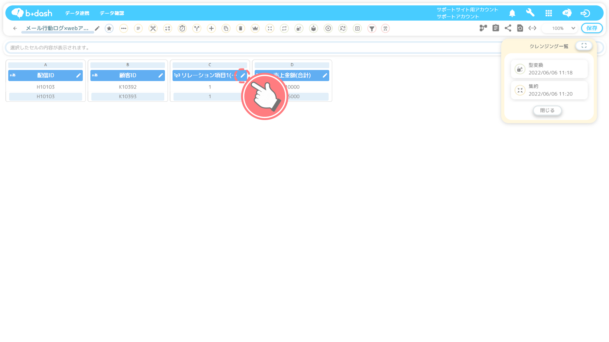Screen dimensions: 609x342
Task: Click the loop repeat icon
Action: 284,28
